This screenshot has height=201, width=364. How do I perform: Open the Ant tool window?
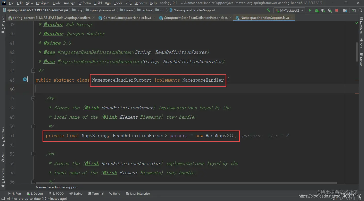361,43
